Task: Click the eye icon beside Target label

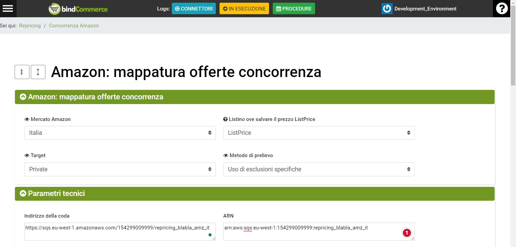Action: coord(27,155)
